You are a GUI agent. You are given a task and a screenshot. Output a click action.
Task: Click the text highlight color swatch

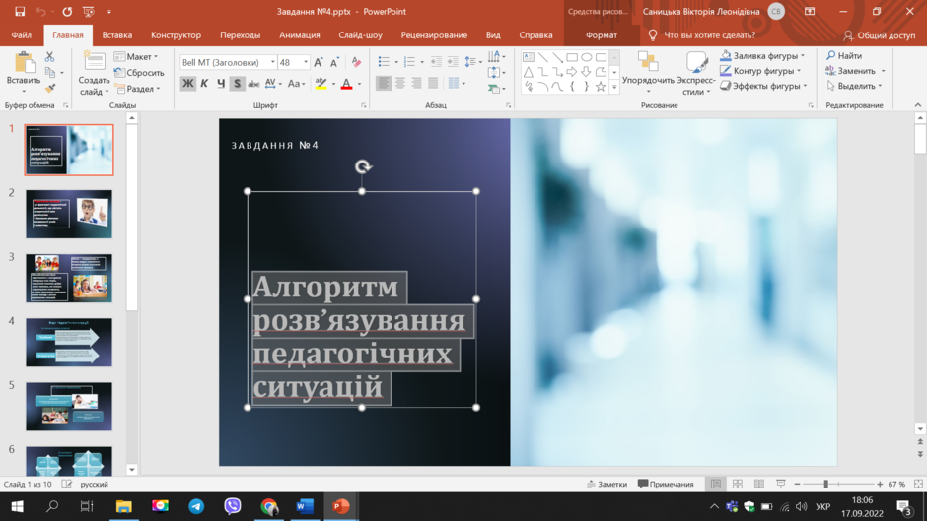click(x=321, y=84)
